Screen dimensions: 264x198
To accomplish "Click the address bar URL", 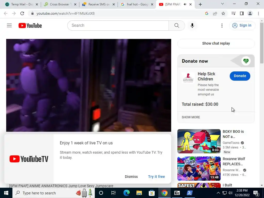I will [x=65, y=13].
